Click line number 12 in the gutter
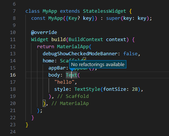The width and height of the screenshot is (169, 136). pyautogui.click(x=13, y=47)
